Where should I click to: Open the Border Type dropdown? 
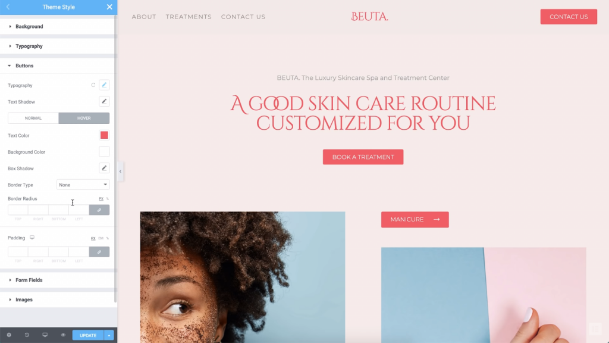tap(83, 185)
